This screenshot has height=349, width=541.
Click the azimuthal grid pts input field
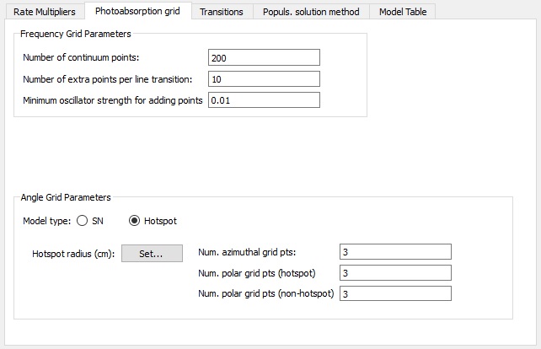click(394, 252)
